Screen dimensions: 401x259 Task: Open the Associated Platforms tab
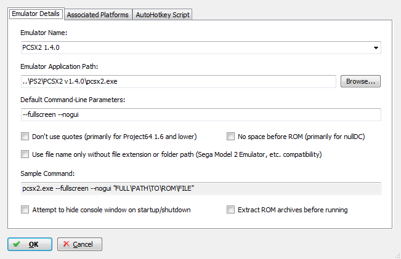(x=98, y=15)
